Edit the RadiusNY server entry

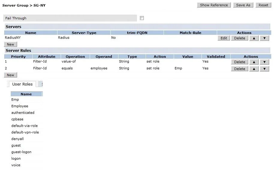[224, 38]
